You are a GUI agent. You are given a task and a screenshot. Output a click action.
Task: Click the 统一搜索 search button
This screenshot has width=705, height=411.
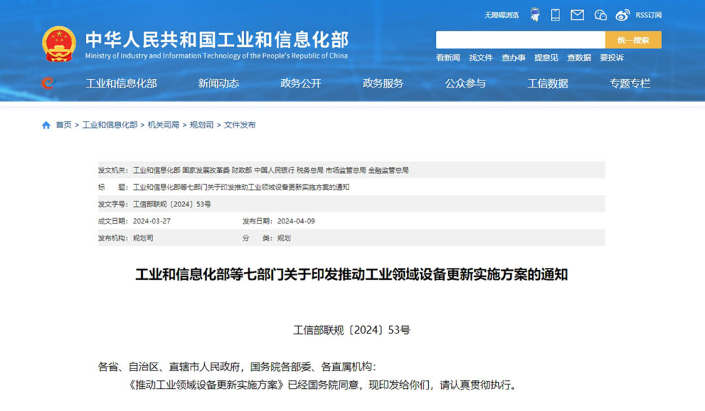coord(634,39)
